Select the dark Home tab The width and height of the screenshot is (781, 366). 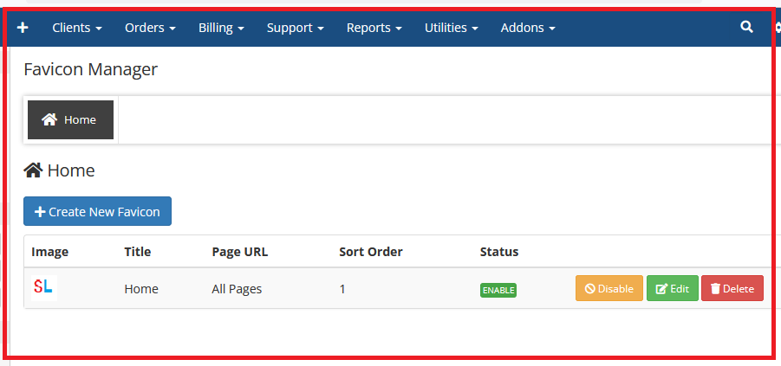click(70, 119)
